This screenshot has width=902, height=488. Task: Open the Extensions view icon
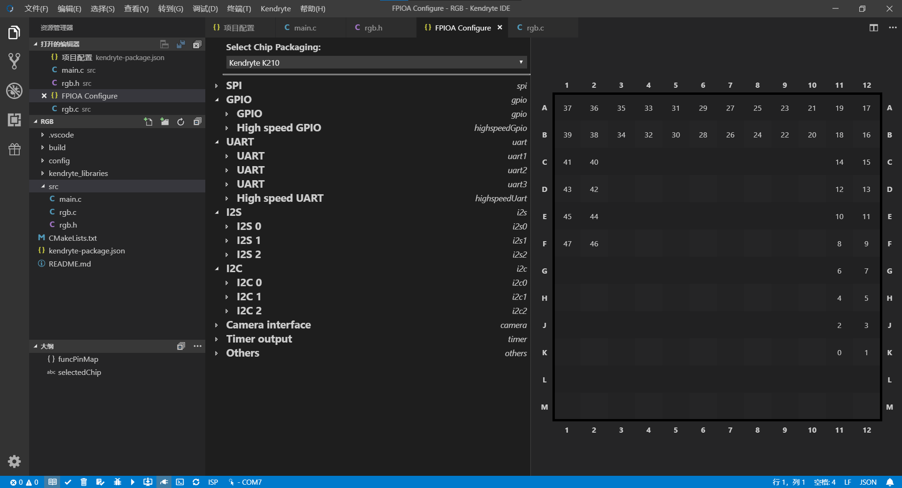coord(14,120)
